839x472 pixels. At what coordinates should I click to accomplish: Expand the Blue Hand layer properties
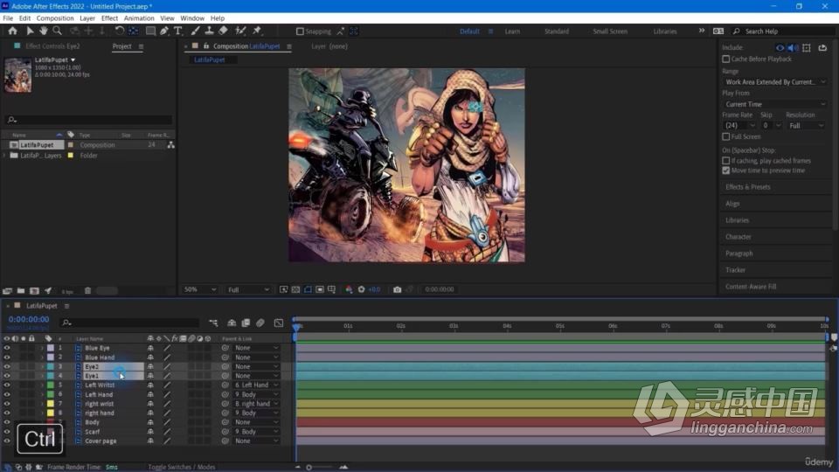tap(42, 357)
